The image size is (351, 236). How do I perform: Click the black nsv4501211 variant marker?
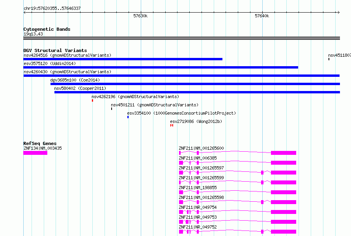tap(112, 109)
